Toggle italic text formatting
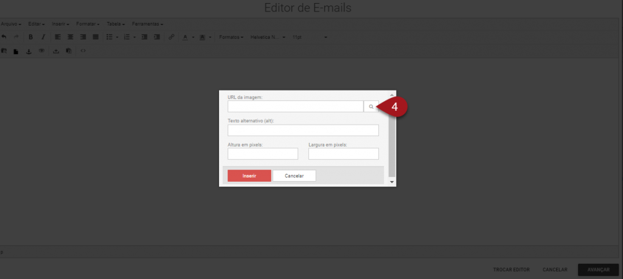 pyautogui.click(x=43, y=37)
